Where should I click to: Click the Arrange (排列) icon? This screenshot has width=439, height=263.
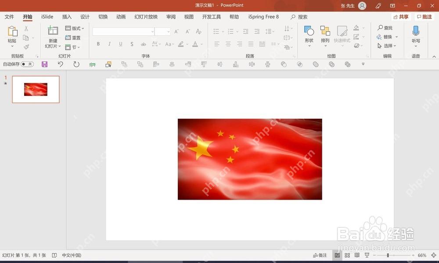pyautogui.click(x=325, y=31)
